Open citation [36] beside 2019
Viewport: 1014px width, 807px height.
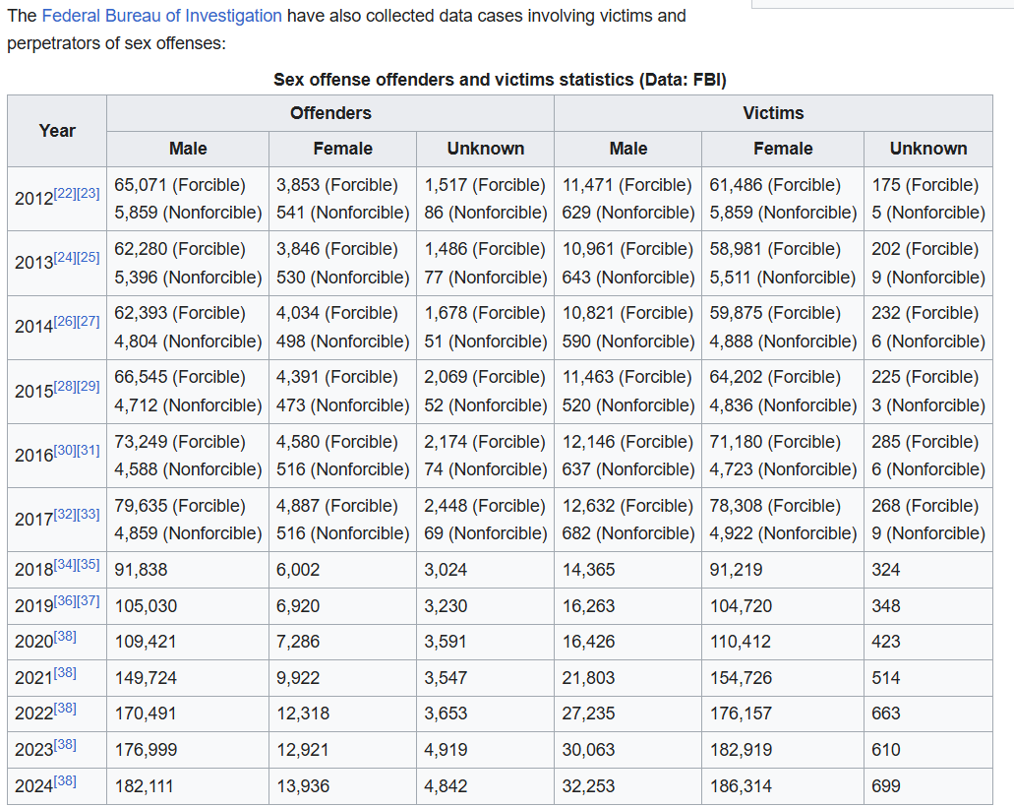(x=65, y=600)
